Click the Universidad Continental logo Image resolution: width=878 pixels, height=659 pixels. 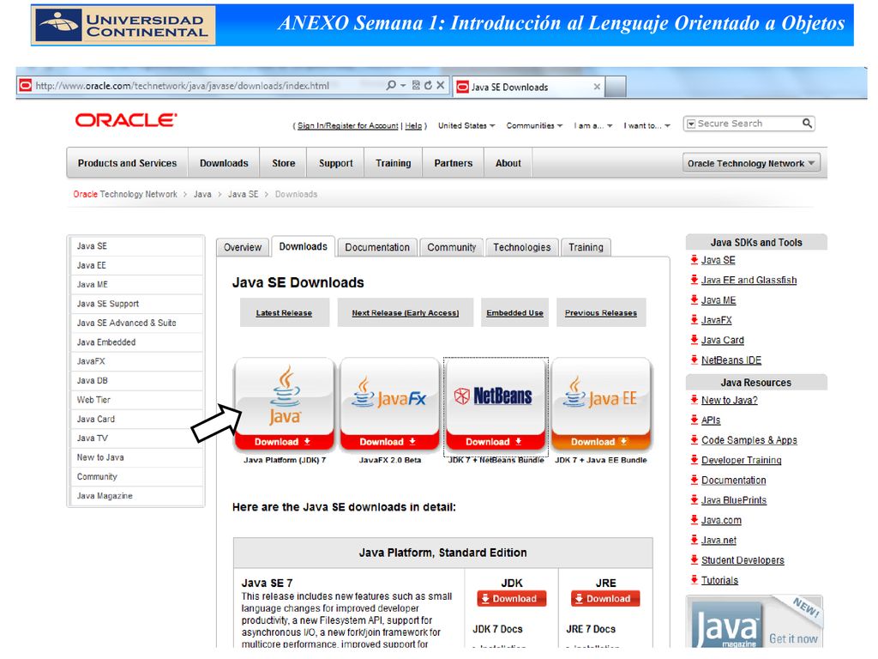[123, 25]
